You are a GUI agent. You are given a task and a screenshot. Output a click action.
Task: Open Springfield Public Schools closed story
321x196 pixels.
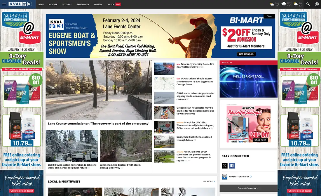[194, 138]
